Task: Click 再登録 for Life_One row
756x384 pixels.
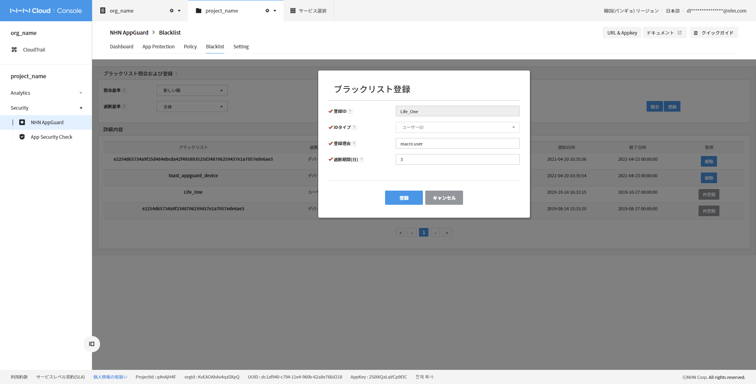Action: click(x=709, y=195)
